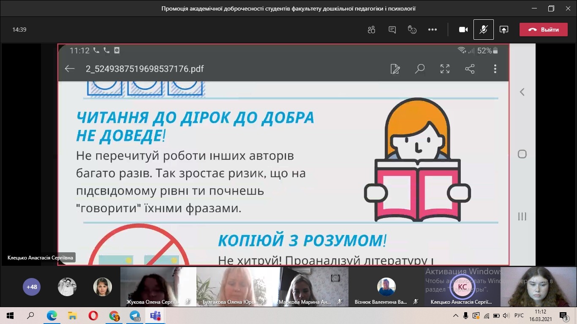Expand hidden system tray icons

coord(456,316)
